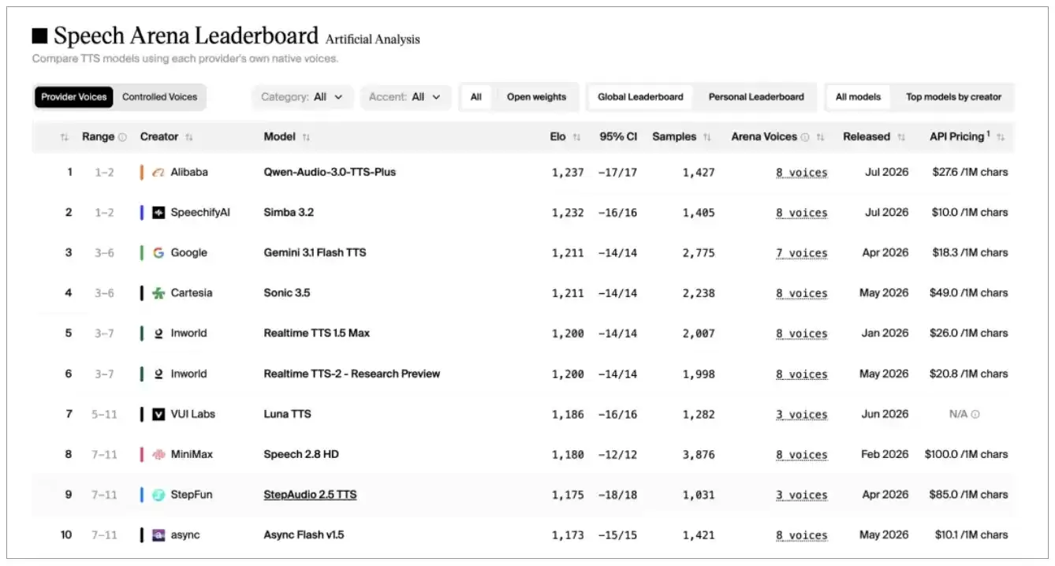Click the Async Flash v1.5 model name
Viewport: 1055px width, 566px height.
coord(304,534)
